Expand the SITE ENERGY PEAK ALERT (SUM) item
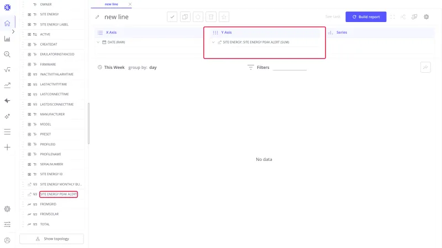Screen dimensions: 442x248 coord(213,42)
